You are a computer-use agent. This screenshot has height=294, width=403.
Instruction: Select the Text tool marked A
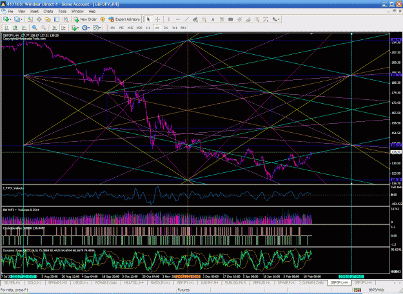click(213, 19)
